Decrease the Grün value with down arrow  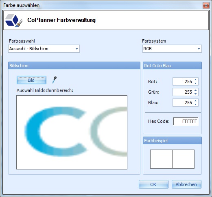[x=195, y=94]
